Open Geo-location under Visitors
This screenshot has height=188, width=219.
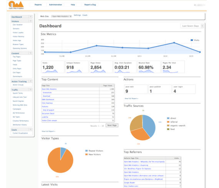coord(18,25)
